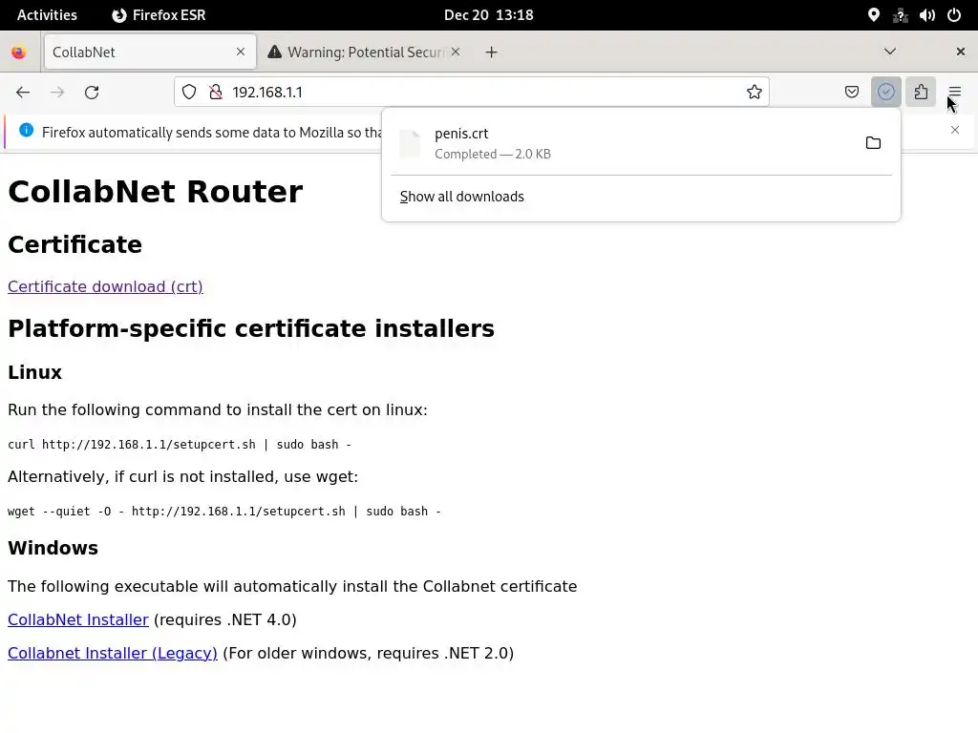Open the power menu icon
The height and width of the screenshot is (733, 978).
click(954, 15)
